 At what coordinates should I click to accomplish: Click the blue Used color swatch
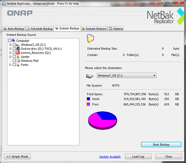tap(88, 99)
